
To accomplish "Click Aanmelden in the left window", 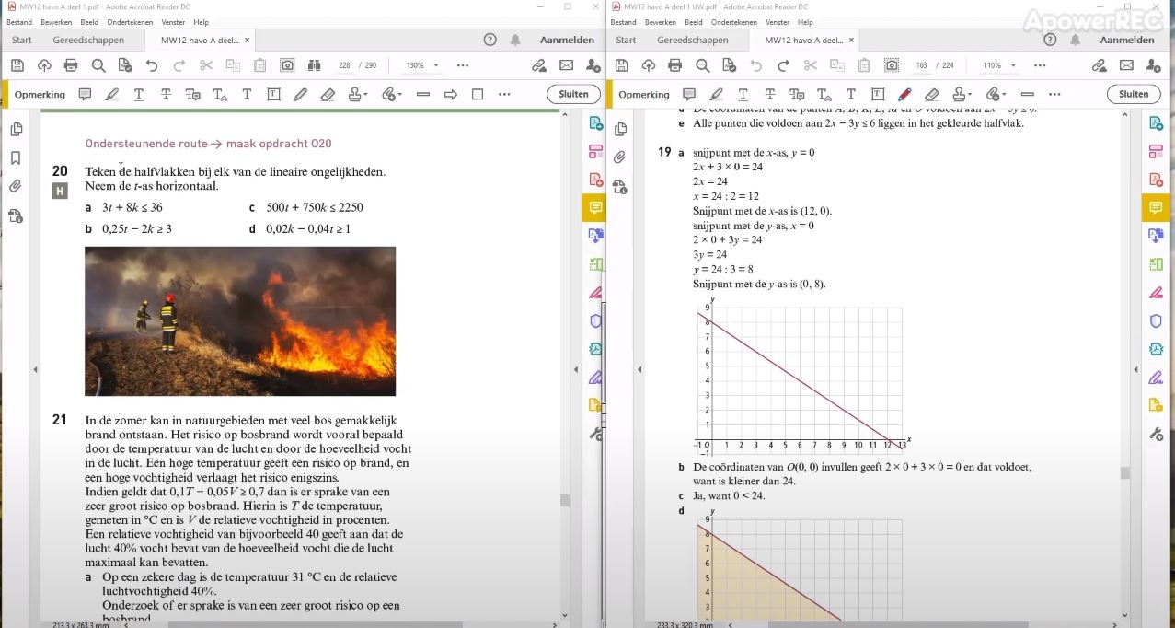I will pyautogui.click(x=567, y=40).
